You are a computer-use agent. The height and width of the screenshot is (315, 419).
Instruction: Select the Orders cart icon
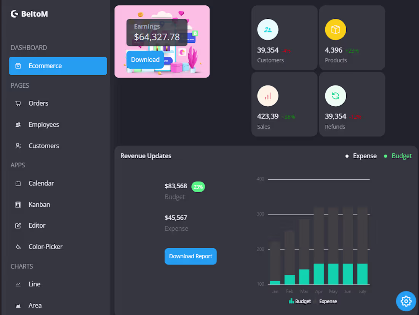pos(18,103)
